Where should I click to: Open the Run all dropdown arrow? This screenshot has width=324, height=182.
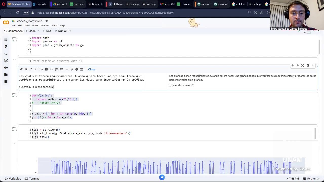[x=70, y=31]
